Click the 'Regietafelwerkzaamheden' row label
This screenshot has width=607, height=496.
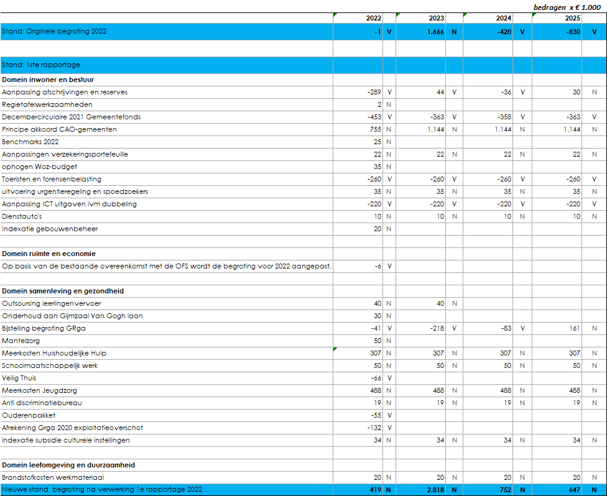tap(47, 104)
